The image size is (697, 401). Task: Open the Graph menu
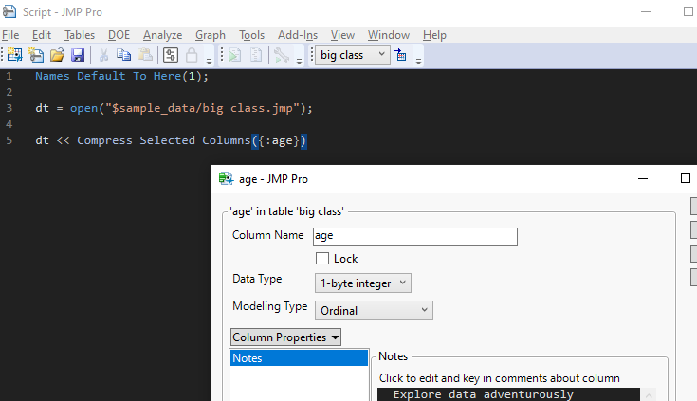[x=211, y=35]
